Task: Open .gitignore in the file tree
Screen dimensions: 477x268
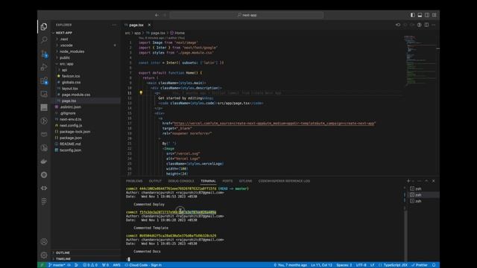Action: pyautogui.click(x=68, y=113)
